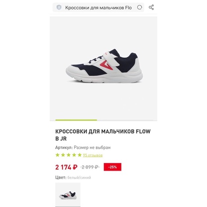The height and width of the screenshot is (207, 207).
Task: Click the crossed-out price 2 899 ₽
Action: 90,167
